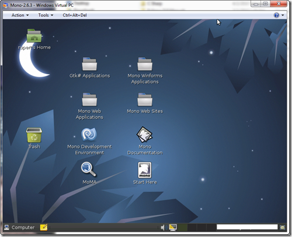Select first green workspace switcher cell
292x237 pixels.
[x=183, y=227]
